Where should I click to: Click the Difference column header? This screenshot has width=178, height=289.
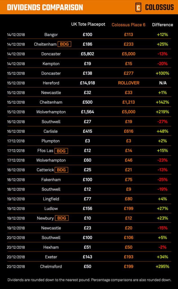click(163, 25)
